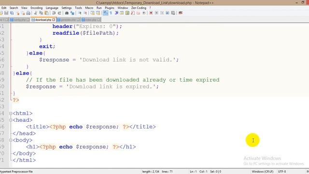Click the Redo arrow icon
Screen dimensions: 309x174
(59, 13)
